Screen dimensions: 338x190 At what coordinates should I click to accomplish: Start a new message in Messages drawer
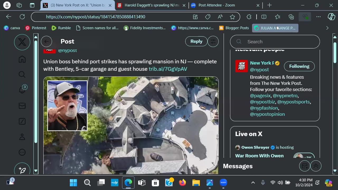click(304, 166)
